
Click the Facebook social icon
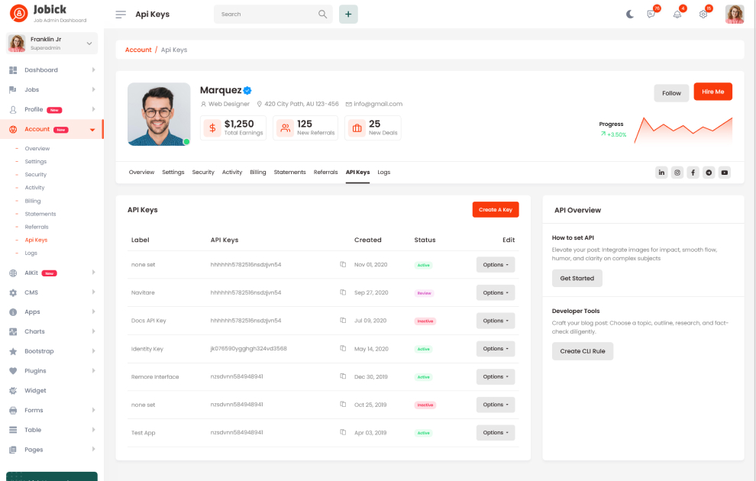click(693, 173)
